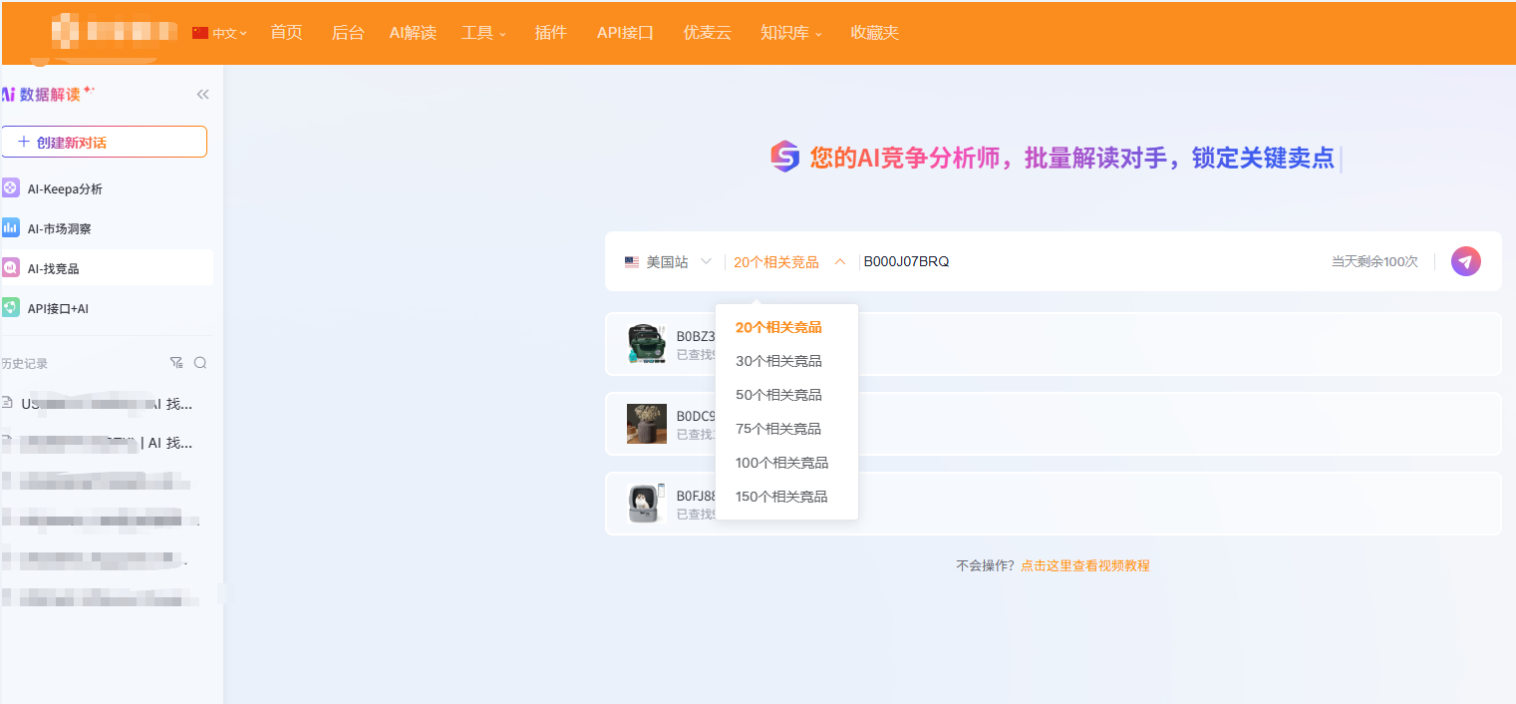
Task: Click the history search magnifier icon
Action: click(x=200, y=363)
